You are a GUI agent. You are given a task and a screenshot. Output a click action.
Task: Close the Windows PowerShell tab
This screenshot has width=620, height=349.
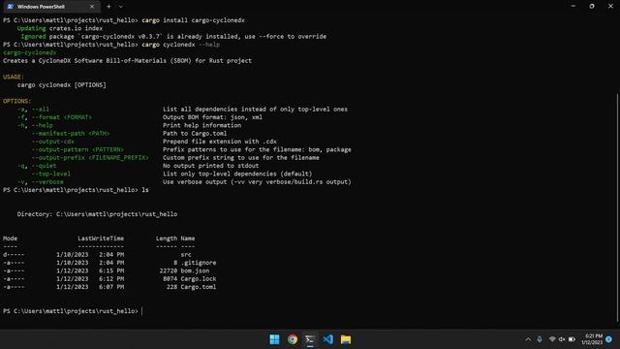92,7
